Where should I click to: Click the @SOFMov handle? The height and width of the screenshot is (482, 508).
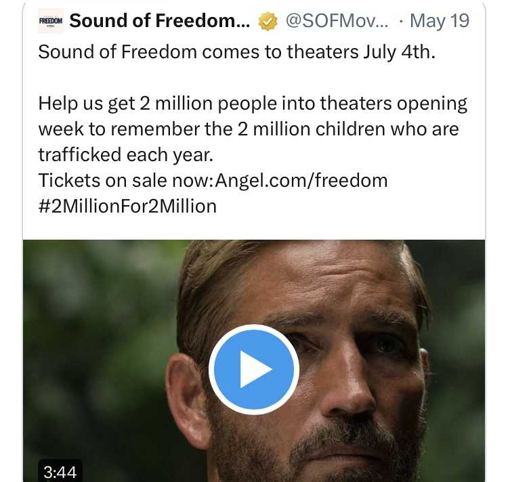pos(338,21)
